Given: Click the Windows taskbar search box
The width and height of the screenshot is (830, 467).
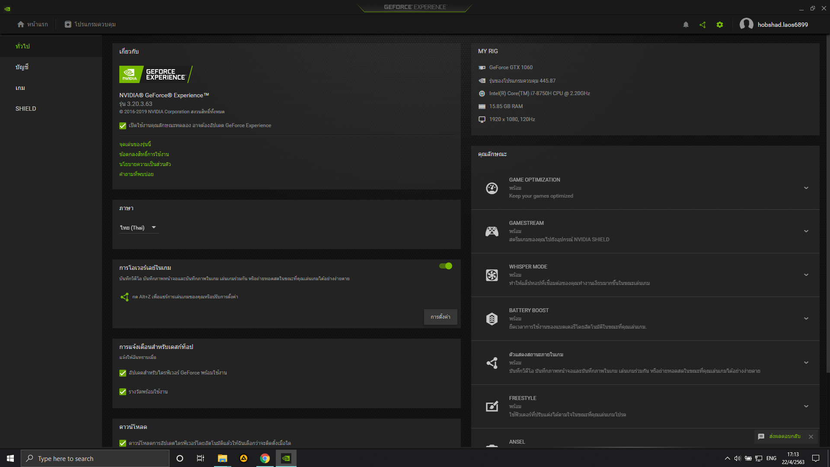Looking at the screenshot, I should tap(95, 458).
